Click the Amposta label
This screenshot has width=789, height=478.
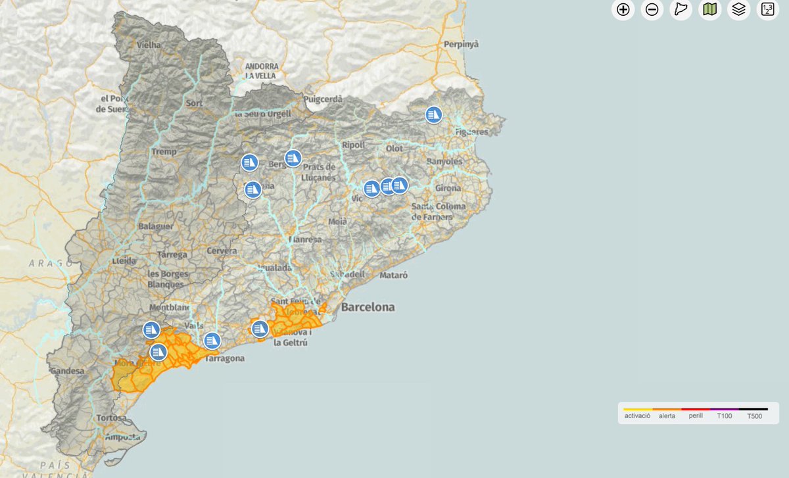point(122,437)
